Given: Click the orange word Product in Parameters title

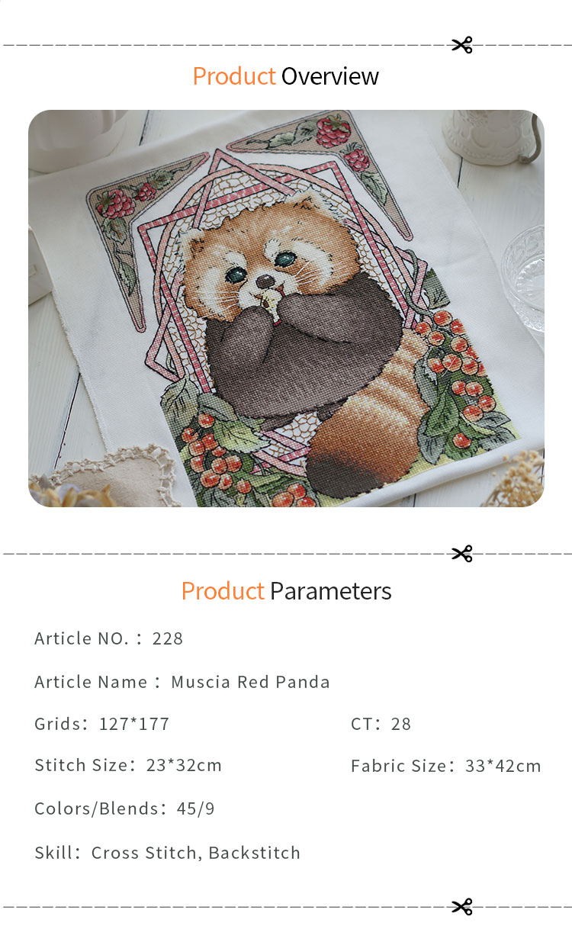Looking at the screenshot, I should (x=223, y=591).
